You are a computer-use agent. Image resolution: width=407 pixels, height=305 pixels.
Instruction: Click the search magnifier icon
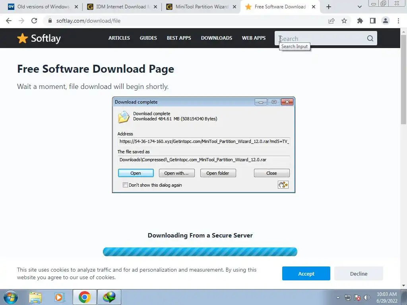(x=370, y=39)
